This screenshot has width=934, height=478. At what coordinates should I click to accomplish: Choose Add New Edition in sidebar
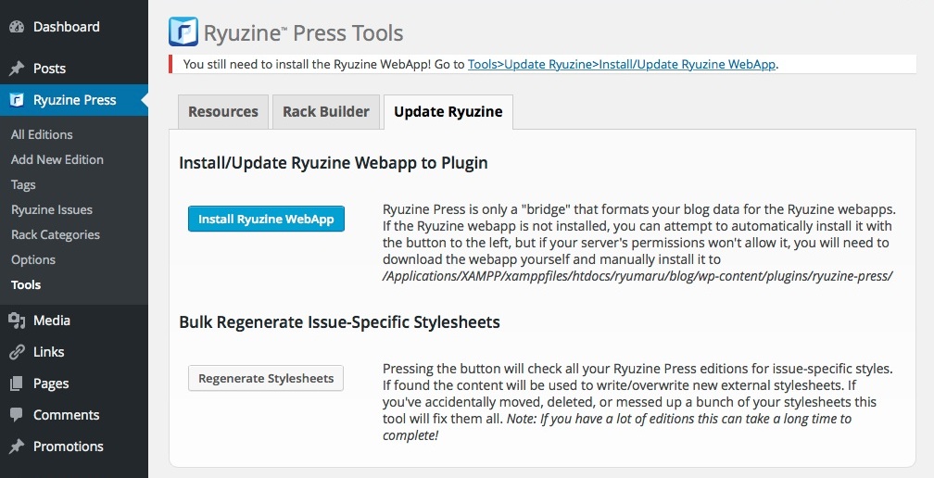click(x=57, y=159)
